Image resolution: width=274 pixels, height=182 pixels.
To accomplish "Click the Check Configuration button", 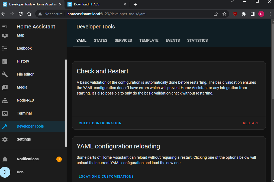I will point(100,123).
